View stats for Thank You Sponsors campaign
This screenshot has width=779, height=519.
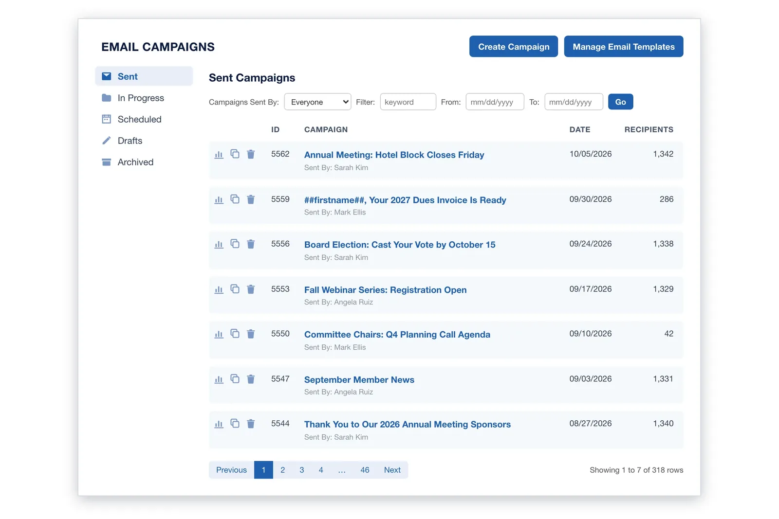[219, 425]
